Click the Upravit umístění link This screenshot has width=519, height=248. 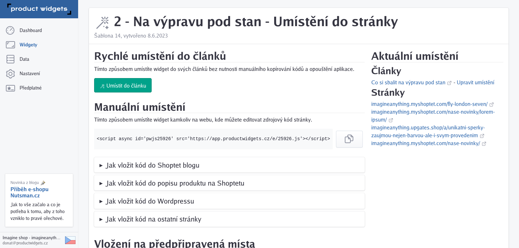tap(476, 82)
